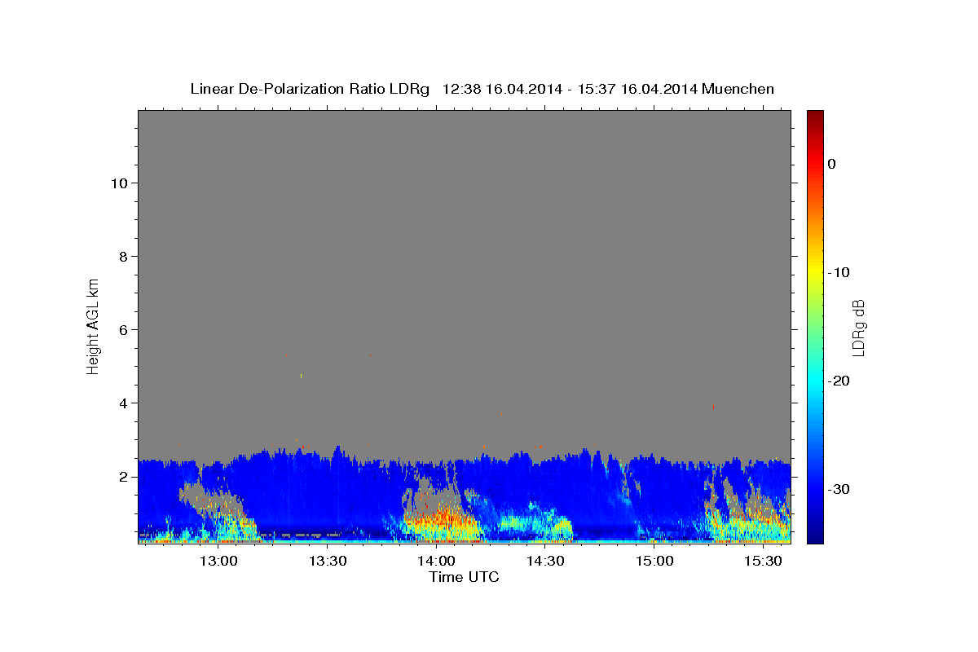
Task: Click the dark red top of the colorbar
Action: coord(815,117)
